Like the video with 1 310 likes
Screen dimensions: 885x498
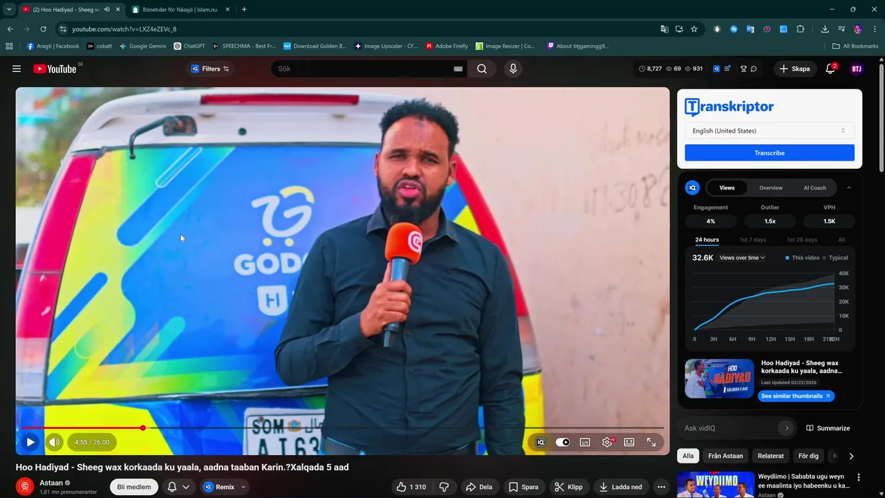[411, 487]
